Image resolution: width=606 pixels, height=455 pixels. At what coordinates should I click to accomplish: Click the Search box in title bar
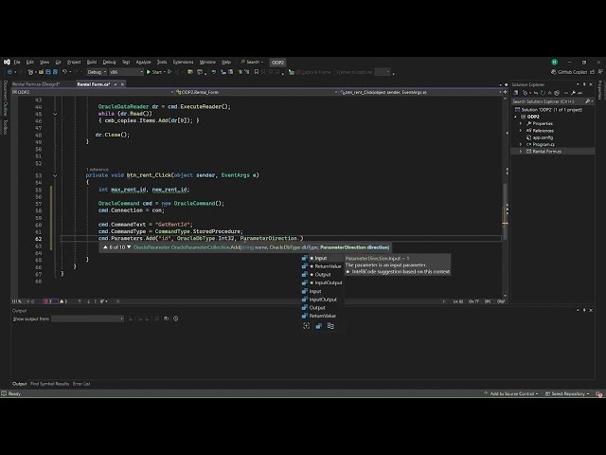[x=252, y=62]
